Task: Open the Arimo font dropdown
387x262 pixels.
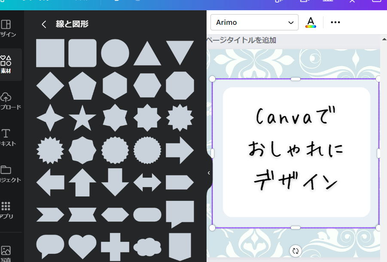Action: 254,22
